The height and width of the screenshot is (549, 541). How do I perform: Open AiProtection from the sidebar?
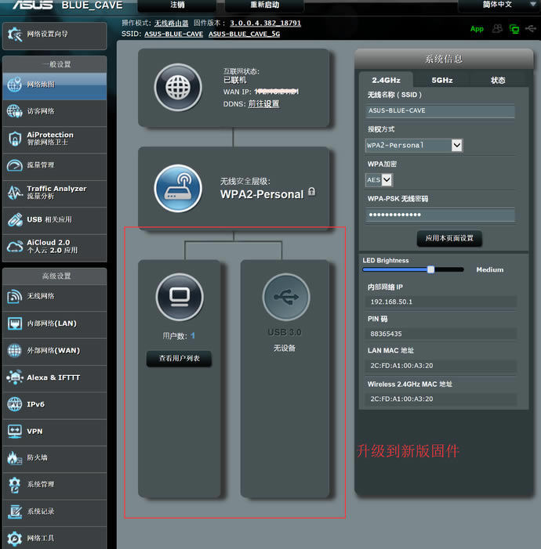54,139
